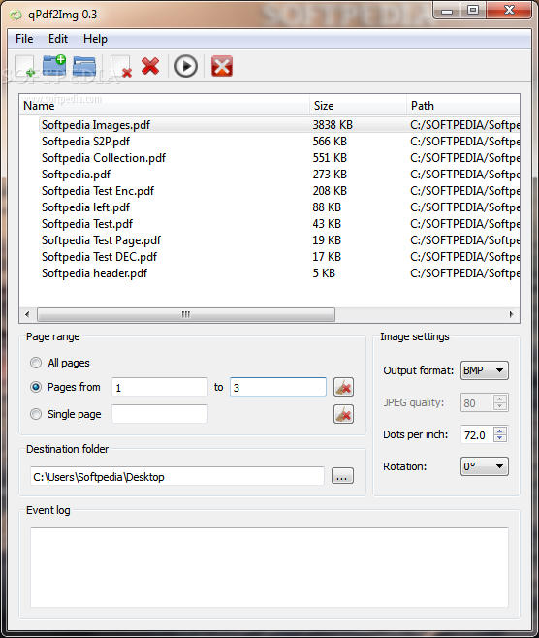Click the scrollbar right arrow of file list
The width and height of the screenshot is (539, 638).
click(x=511, y=314)
